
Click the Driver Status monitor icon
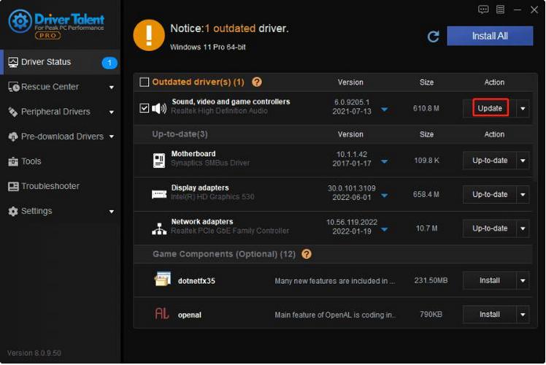click(x=13, y=62)
